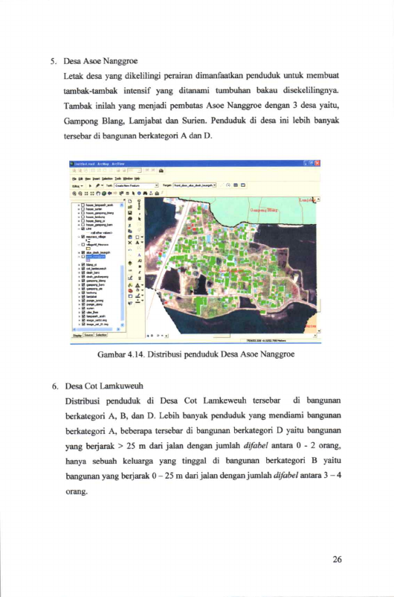The width and height of the screenshot is (394, 597).
Task: Switch to the Source tab
Action: pyautogui.click(x=88, y=335)
